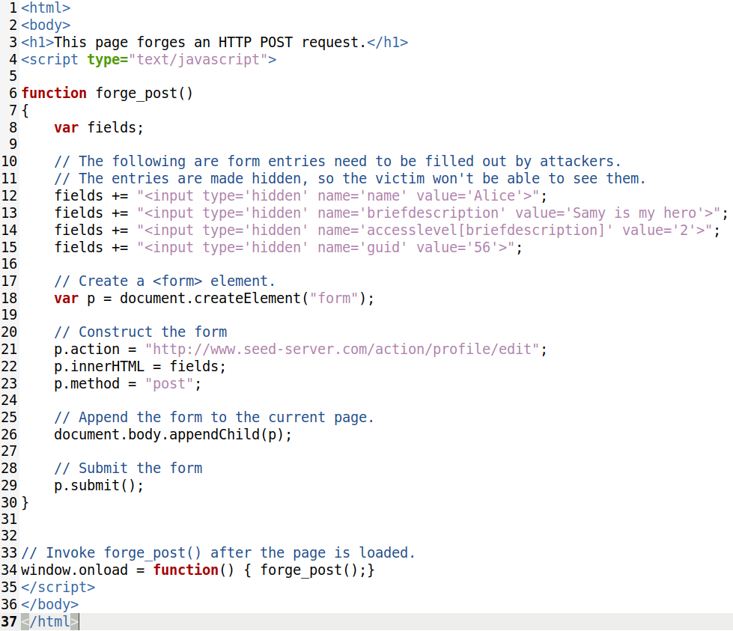Click 'function forge_post()' declaration on line 6
Screen dimensions: 733x631
107,93
